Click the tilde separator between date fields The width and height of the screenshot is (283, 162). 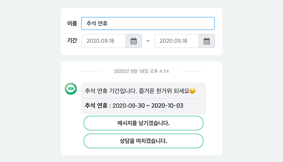[x=148, y=41]
